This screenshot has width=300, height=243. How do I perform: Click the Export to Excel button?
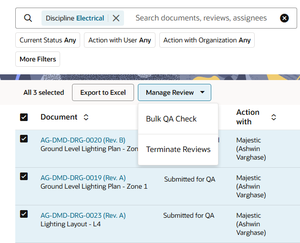click(103, 92)
